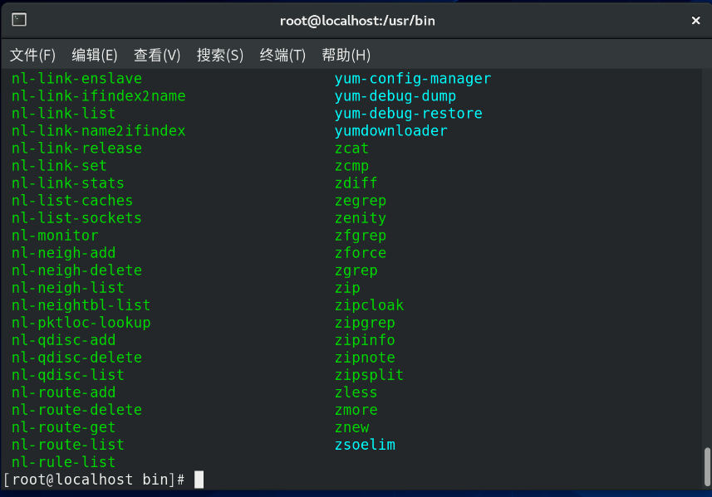Open the 文件(F) menu
This screenshot has width=712, height=497.
pyautogui.click(x=32, y=55)
